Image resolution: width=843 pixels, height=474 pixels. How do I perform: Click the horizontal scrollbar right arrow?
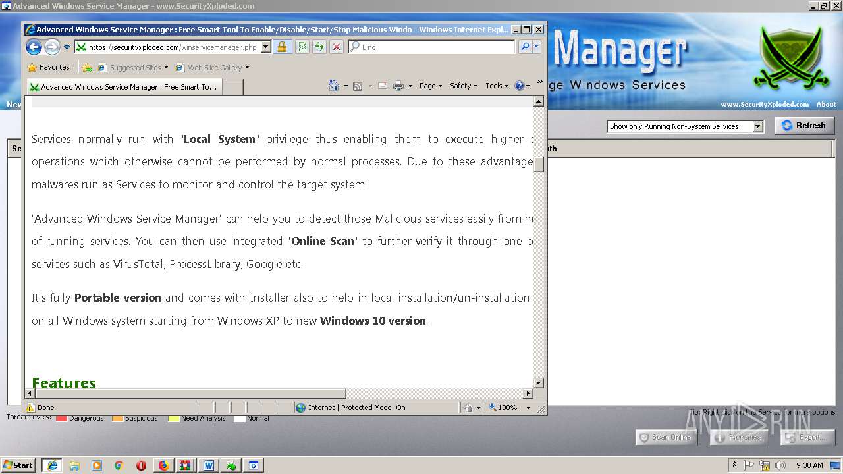coord(528,393)
